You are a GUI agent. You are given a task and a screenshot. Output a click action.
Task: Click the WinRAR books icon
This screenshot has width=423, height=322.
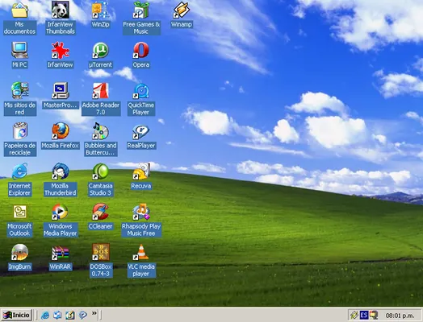[61, 253]
